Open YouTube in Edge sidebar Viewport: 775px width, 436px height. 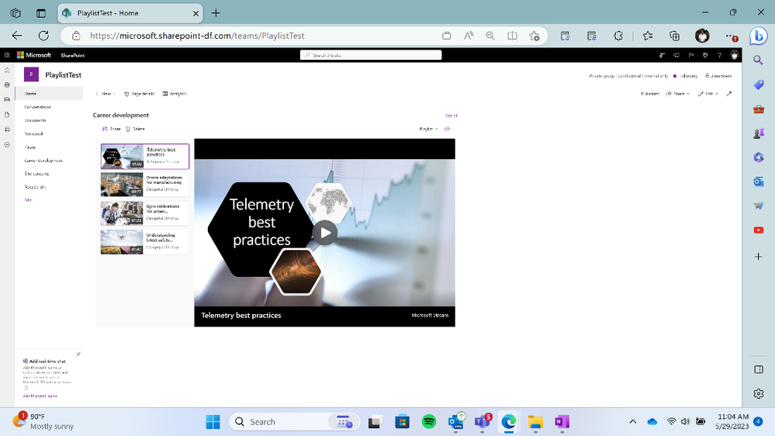pyautogui.click(x=758, y=230)
